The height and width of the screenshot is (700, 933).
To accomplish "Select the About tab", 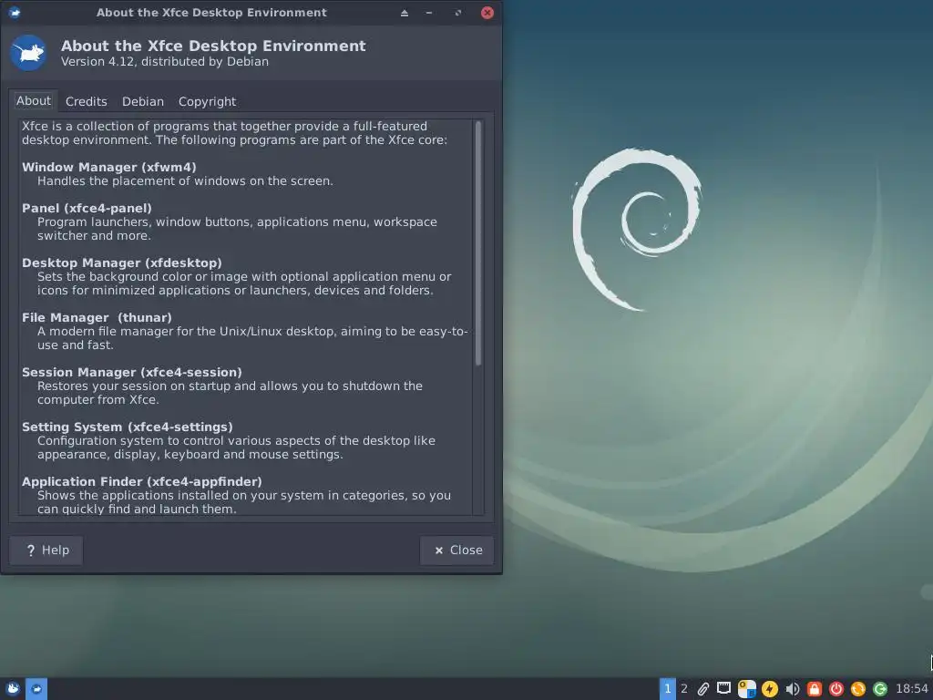I will [34, 100].
